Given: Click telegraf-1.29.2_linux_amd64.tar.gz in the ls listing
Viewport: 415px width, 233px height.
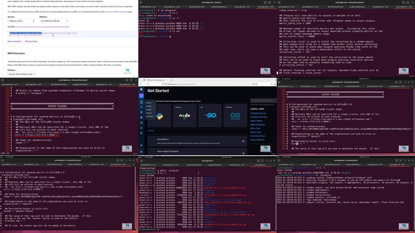Looking at the screenshot, I should tap(225, 224).
